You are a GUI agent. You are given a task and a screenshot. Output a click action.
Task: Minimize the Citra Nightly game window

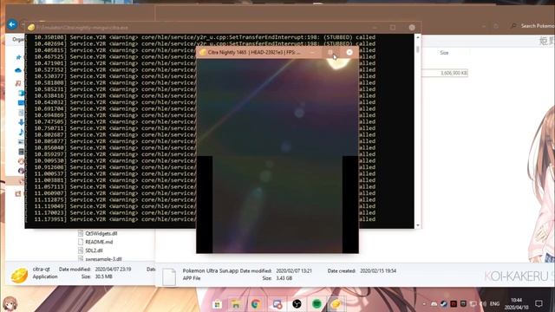tap(312, 52)
